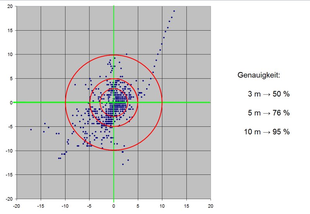310x214 pixels.
Task: Click the horizontal axis label "-15"
Action: click(41, 206)
